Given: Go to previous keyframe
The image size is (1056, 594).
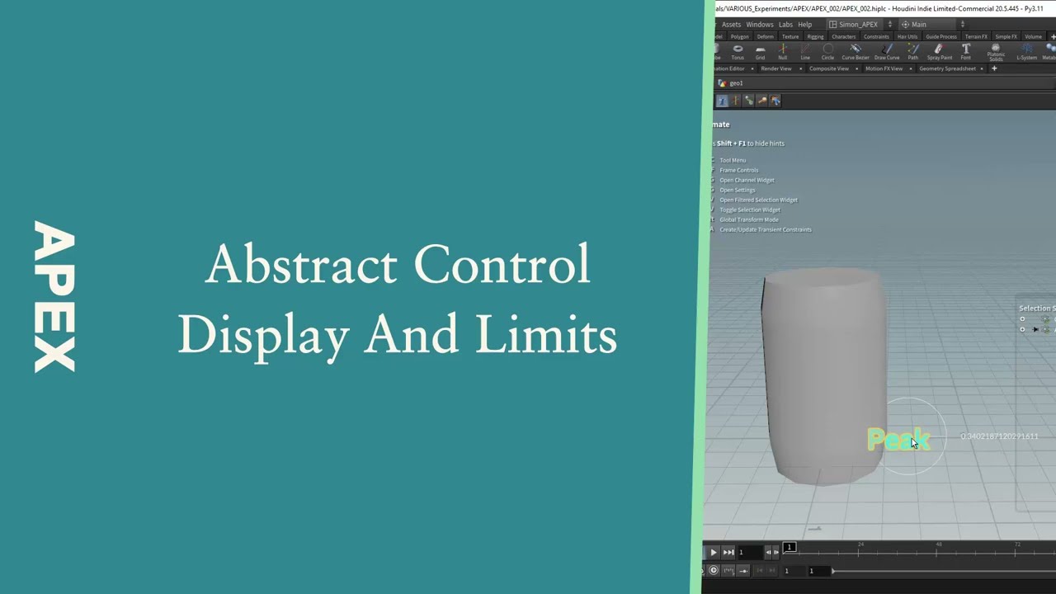Looking at the screenshot, I should pyautogui.click(x=759, y=571).
